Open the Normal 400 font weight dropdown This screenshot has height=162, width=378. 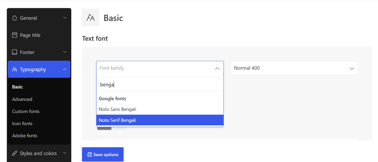point(294,68)
